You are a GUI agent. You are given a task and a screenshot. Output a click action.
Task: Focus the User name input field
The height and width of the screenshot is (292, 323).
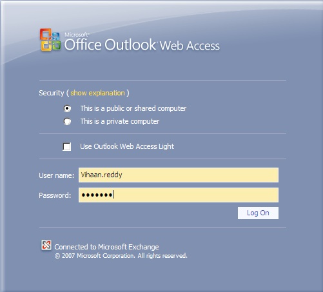click(x=179, y=175)
